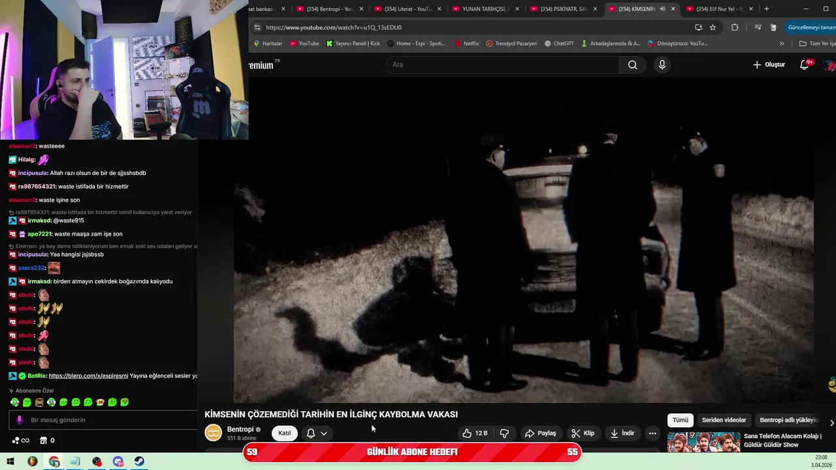Click the Klip clip button
The height and width of the screenshot is (470, 836).
[x=583, y=433]
